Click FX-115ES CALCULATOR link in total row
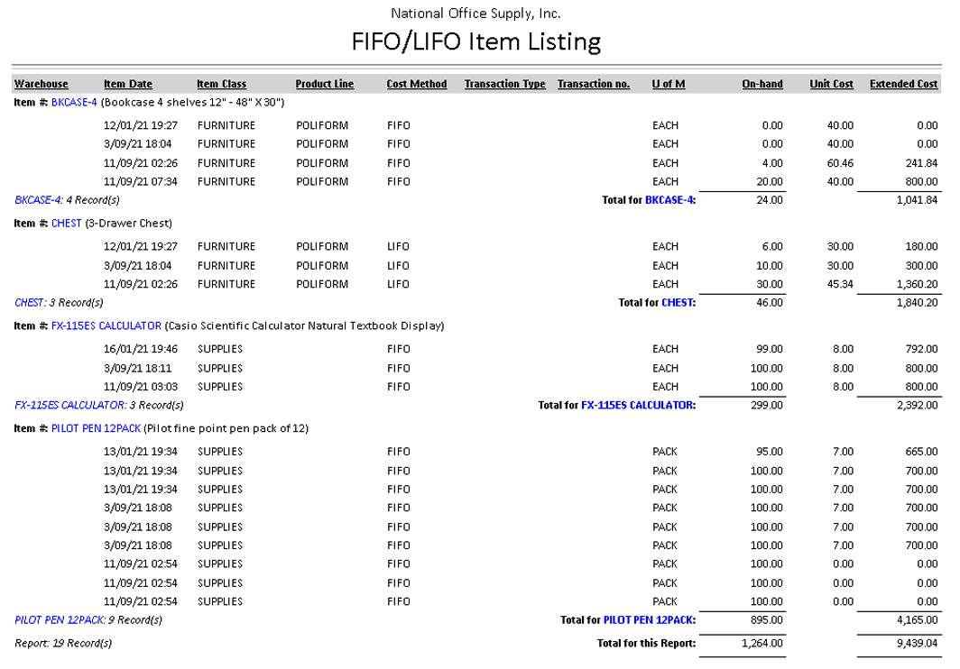This screenshot has height=669, width=960. (638, 406)
